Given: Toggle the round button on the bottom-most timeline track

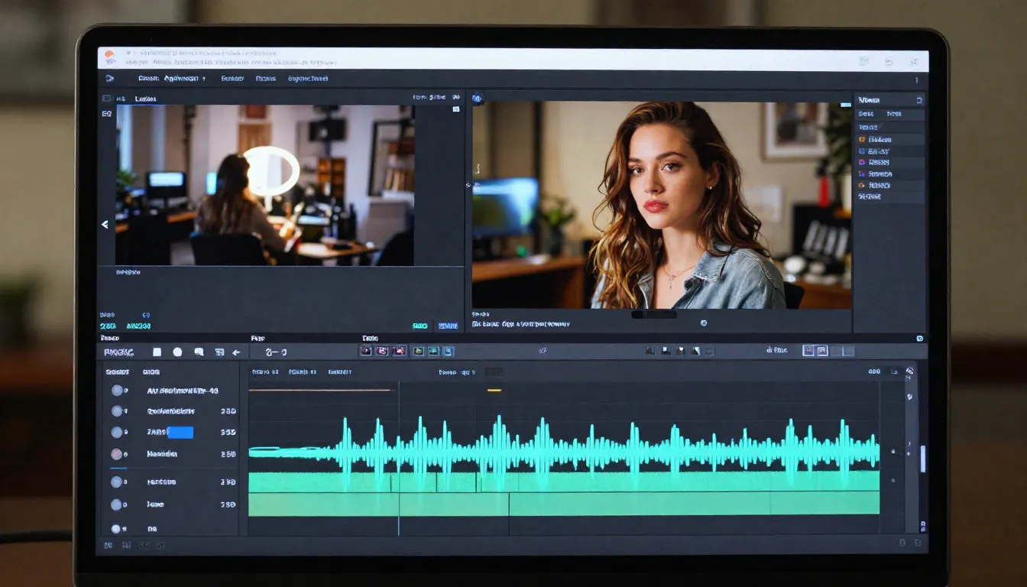Looking at the screenshot, I should pos(116,528).
